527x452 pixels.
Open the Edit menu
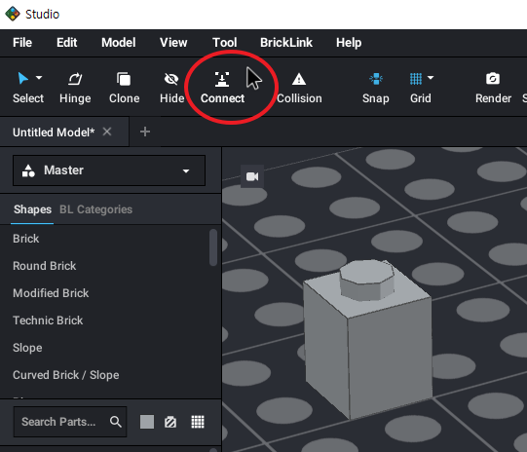tap(67, 43)
